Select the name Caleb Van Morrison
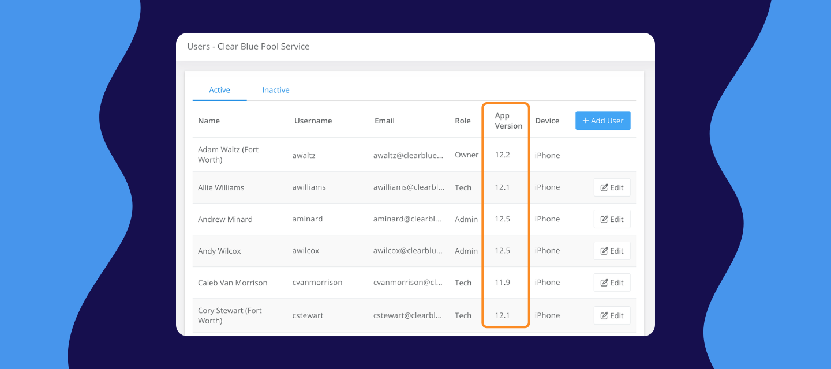The width and height of the screenshot is (831, 369). [x=233, y=283]
